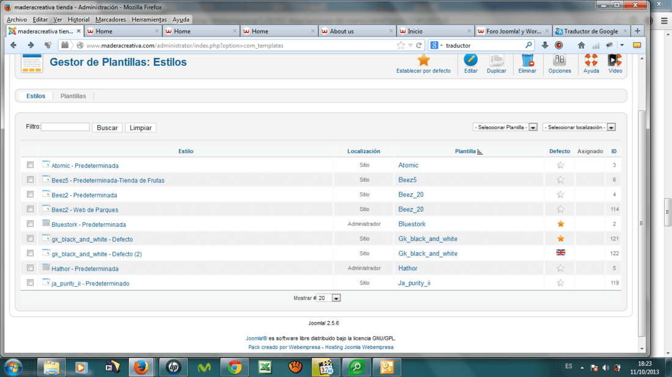The height and width of the screenshot is (377, 672).
Task: Open Excel from the taskbar
Action: pyautogui.click(x=265, y=367)
